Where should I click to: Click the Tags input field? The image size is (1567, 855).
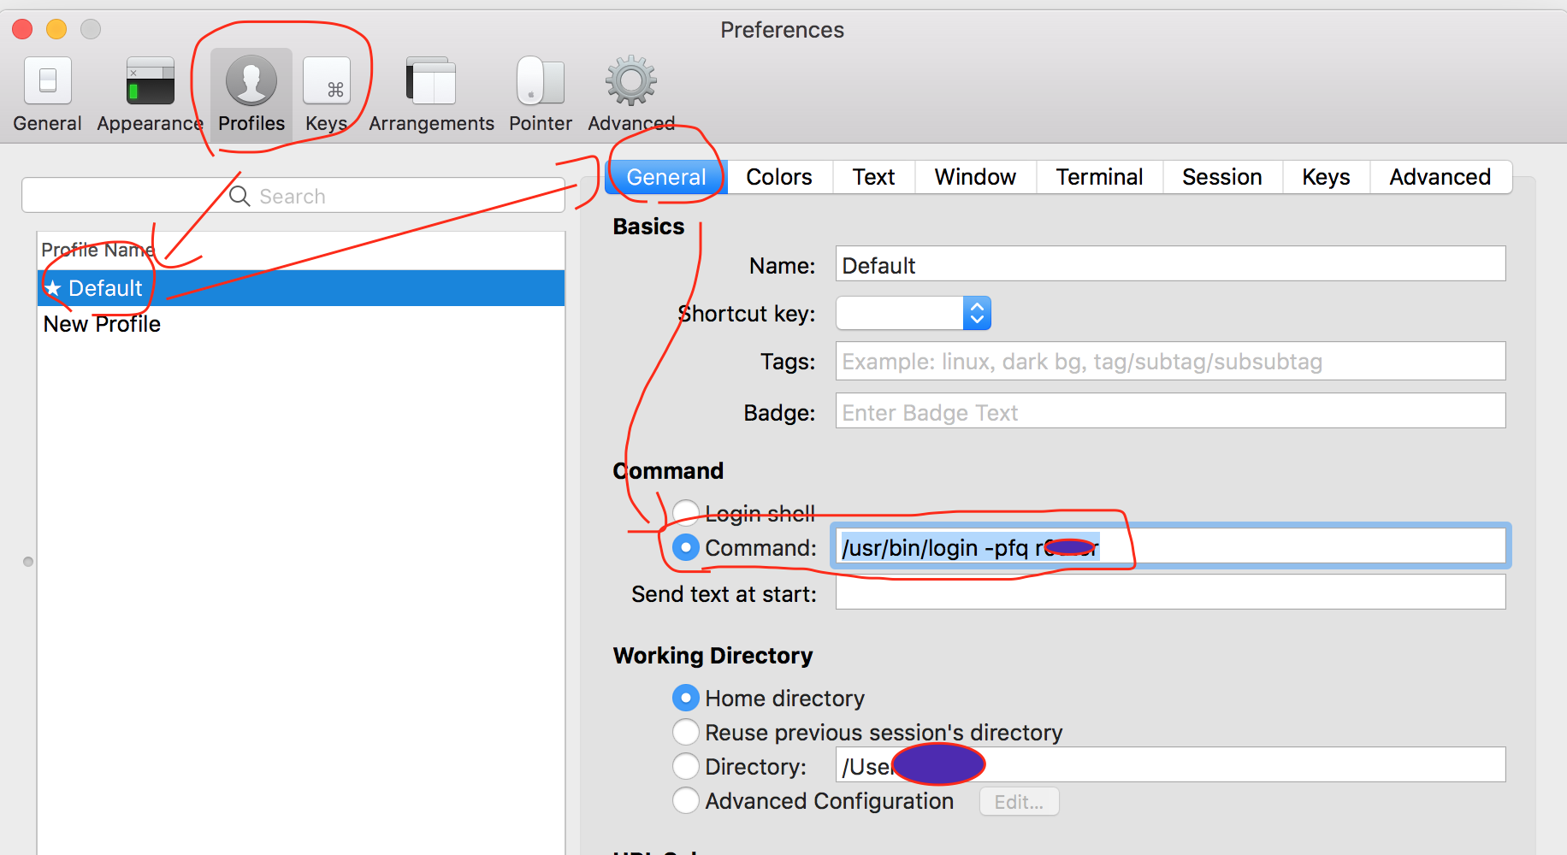pos(1169,362)
